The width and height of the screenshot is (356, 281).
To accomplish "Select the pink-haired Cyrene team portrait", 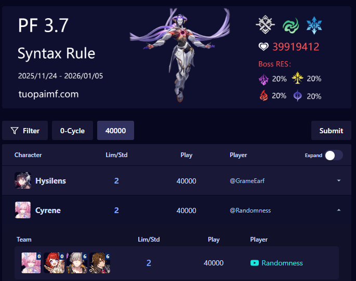I will tap(31, 263).
